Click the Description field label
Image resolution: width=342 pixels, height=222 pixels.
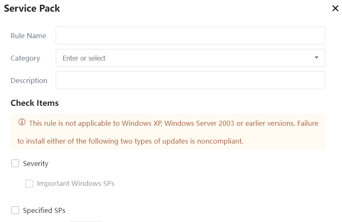29,81
